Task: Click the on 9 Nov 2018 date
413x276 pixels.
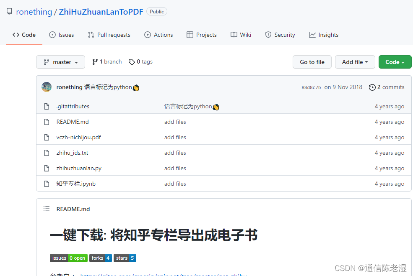Action: click(x=343, y=87)
